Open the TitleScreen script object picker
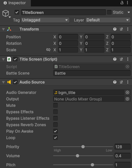Viewport: 132px width, 168px height. [x=127, y=67]
